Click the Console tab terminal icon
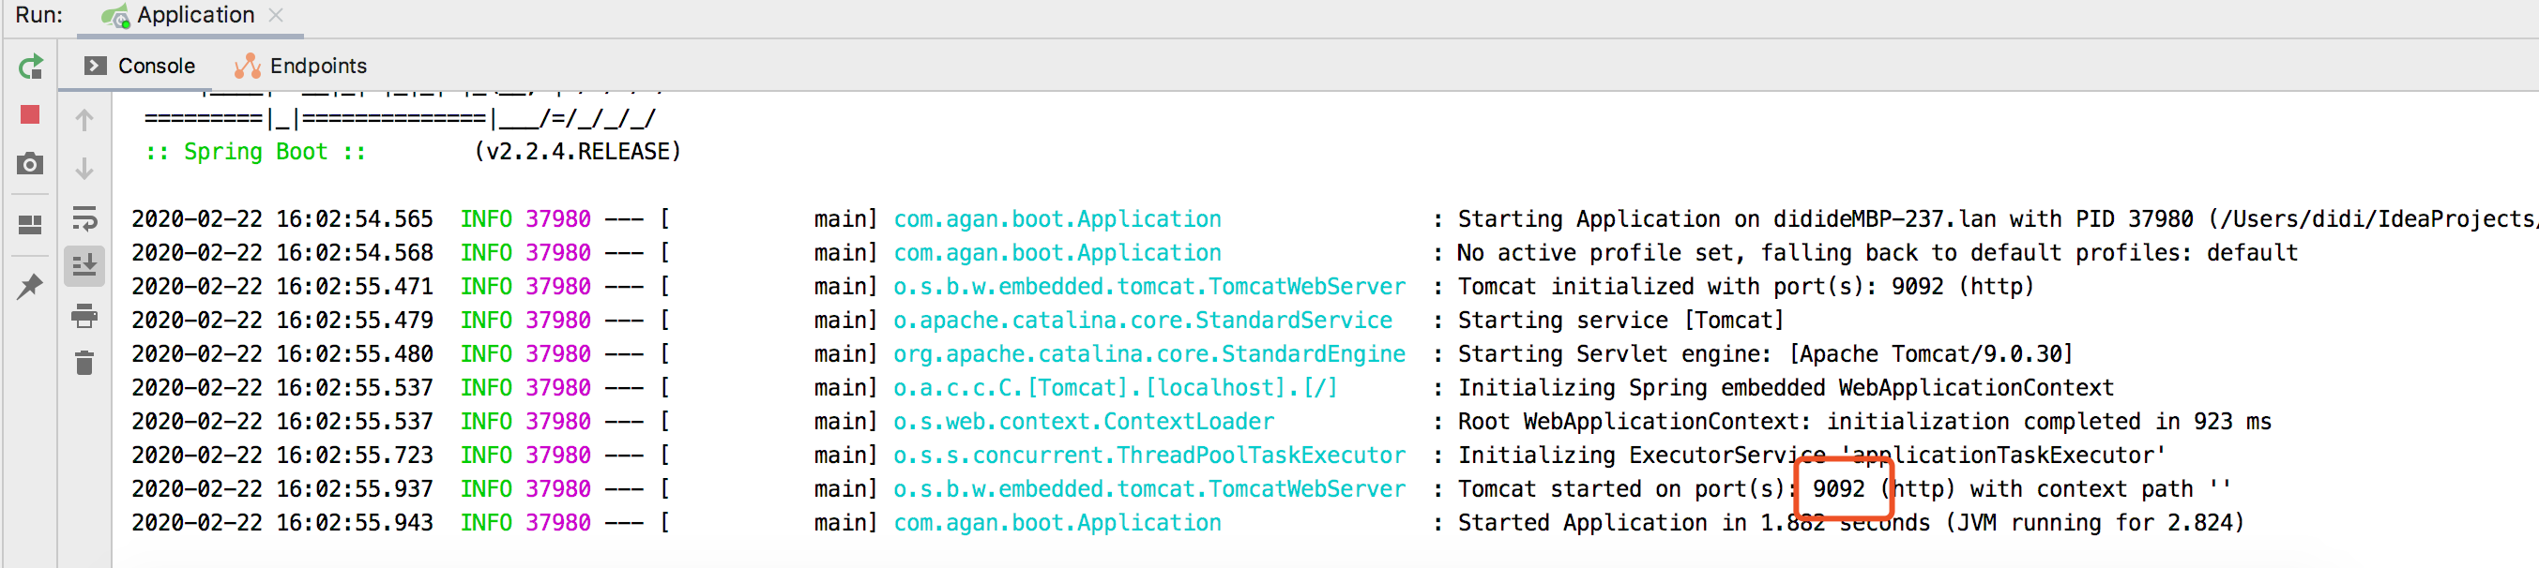Viewport: 2539px width, 568px height. pyautogui.click(x=96, y=66)
